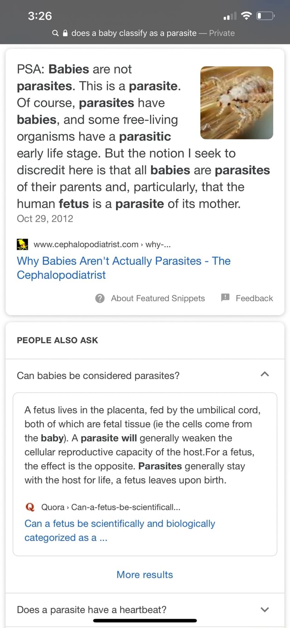
Task: Tap the More results link
Action: pyautogui.click(x=144, y=575)
